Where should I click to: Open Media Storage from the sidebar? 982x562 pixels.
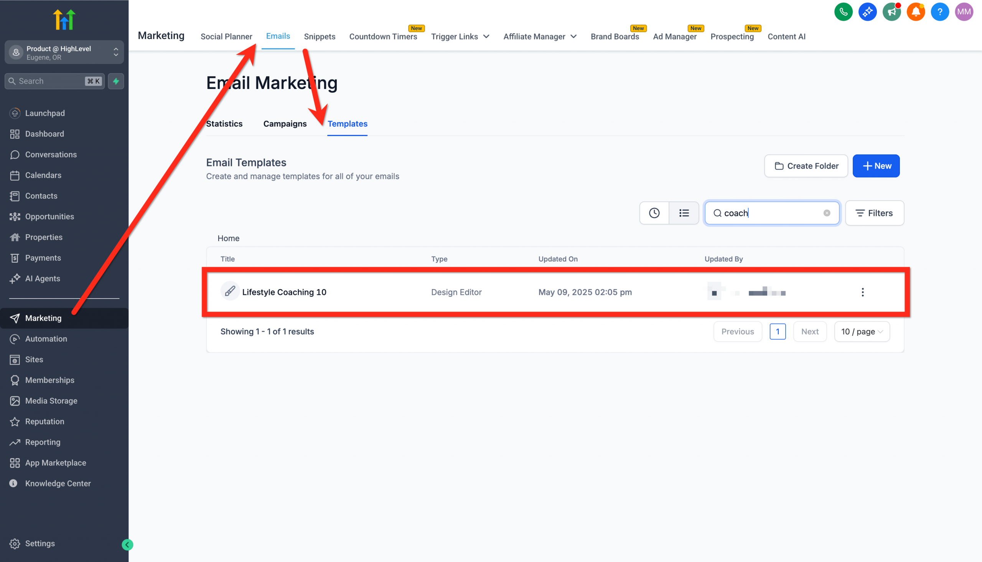51,401
